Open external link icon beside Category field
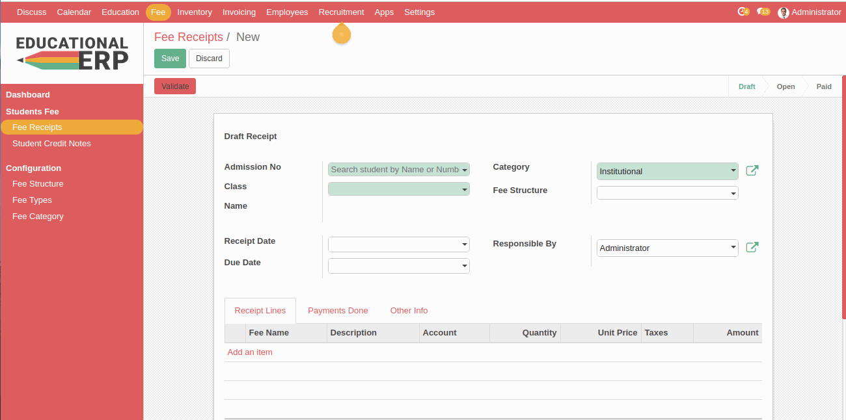 [x=752, y=171]
